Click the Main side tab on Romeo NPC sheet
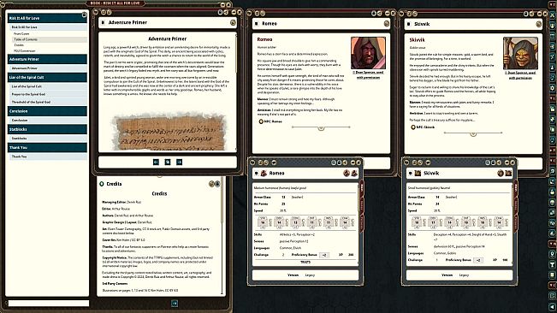557x313 pixels. pyautogui.click(x=362, y=187)
